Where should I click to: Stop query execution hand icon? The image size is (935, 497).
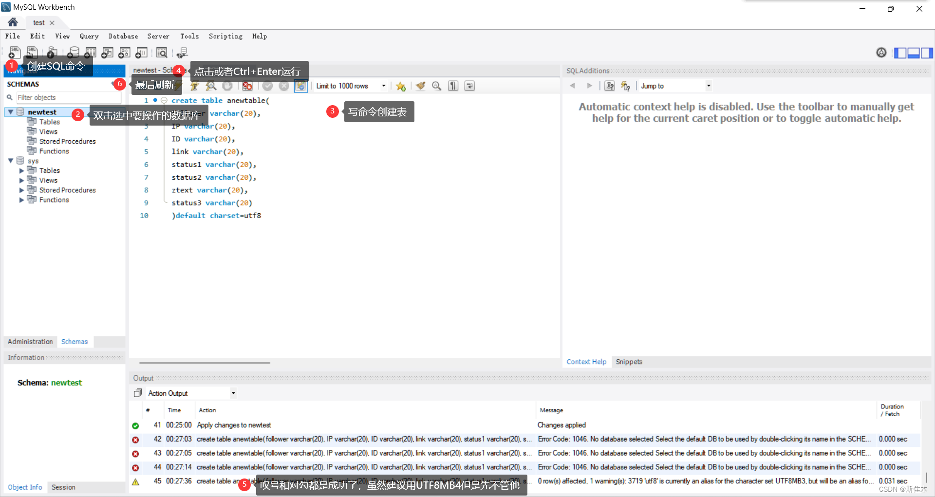[227, 86]
